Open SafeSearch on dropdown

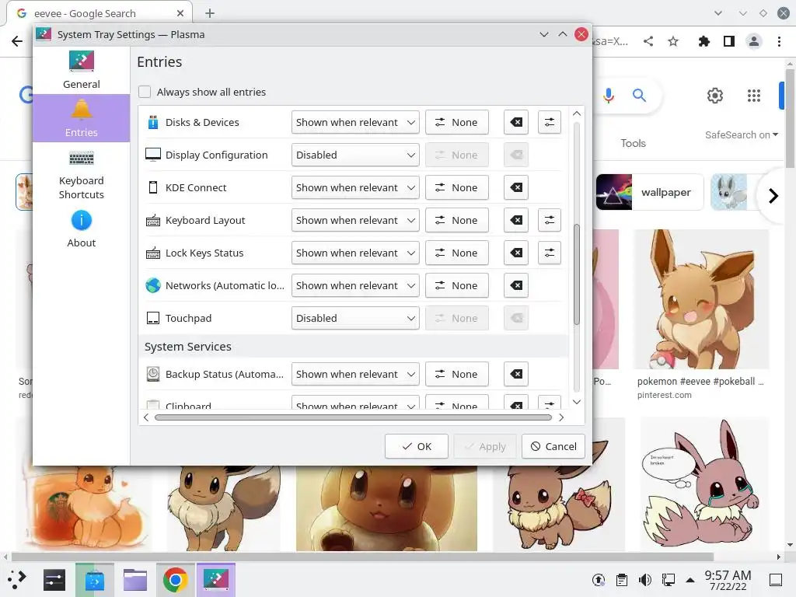[x=741, y=134]
